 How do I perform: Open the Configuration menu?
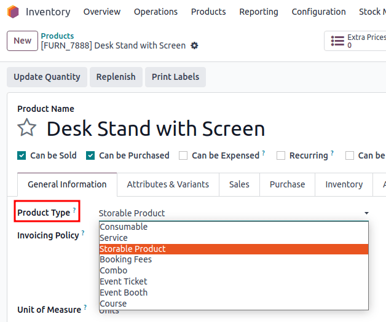pos(318,12)
